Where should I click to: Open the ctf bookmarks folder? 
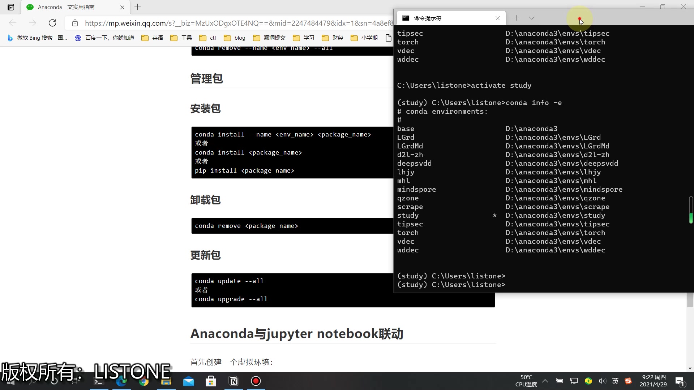click(208, 38)
